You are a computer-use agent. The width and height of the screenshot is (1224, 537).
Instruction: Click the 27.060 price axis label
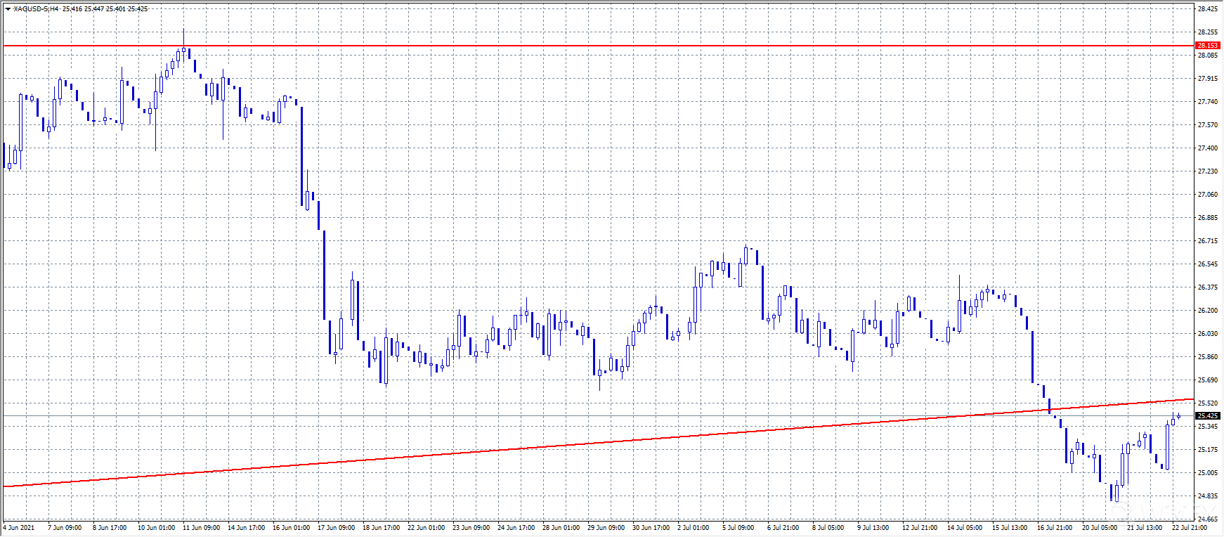point(1208,195)
